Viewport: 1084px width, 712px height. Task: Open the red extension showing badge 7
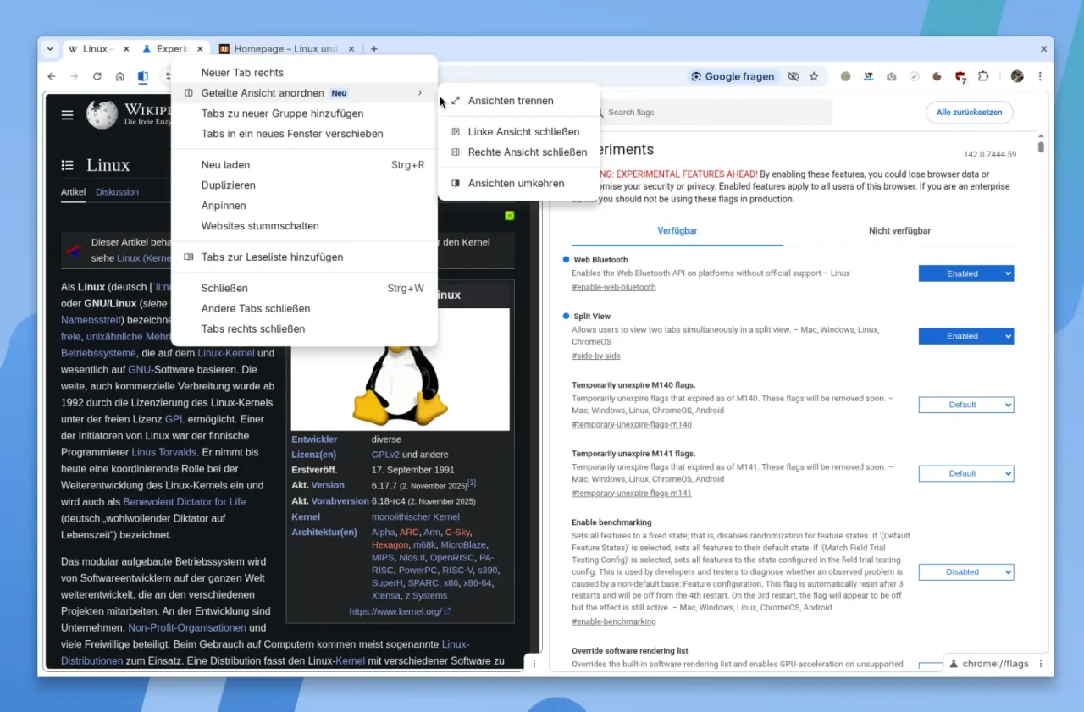click(960, 76)
